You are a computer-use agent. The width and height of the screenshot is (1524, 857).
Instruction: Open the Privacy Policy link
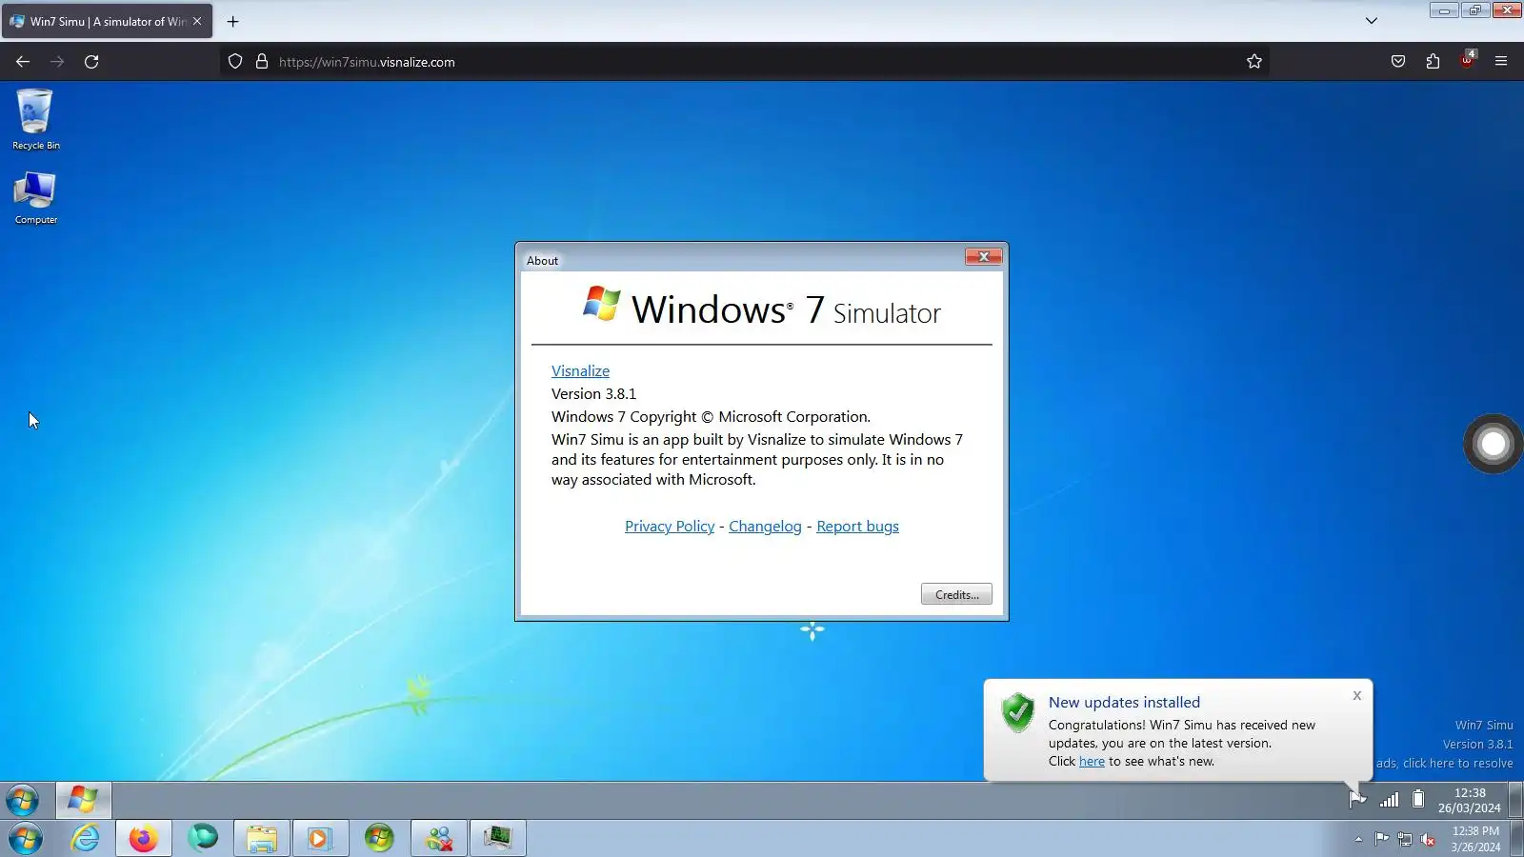point(670,527)
